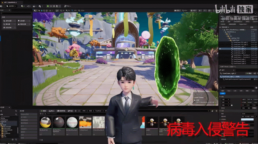Viewport: 258px width, 144px height.
Task: Collapse the Lighting_TOD folder in outliner
Action: 228,38
